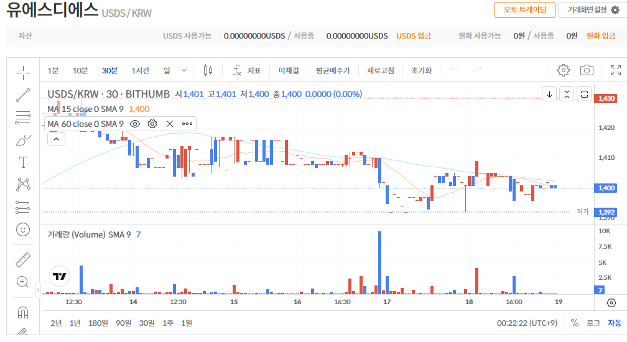
Task: Take a chart snapshot with camera icon
Action: point(587,70)
